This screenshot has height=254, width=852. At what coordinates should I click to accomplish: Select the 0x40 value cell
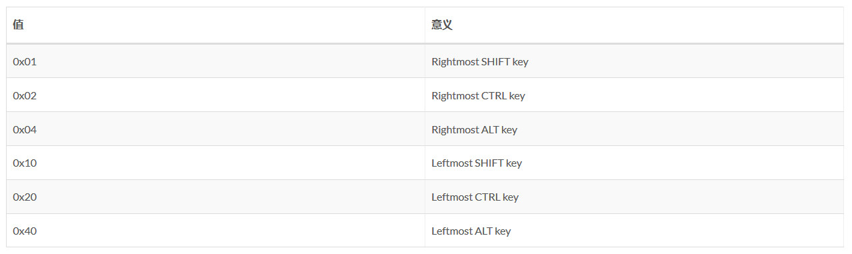[x=215, y=231]
